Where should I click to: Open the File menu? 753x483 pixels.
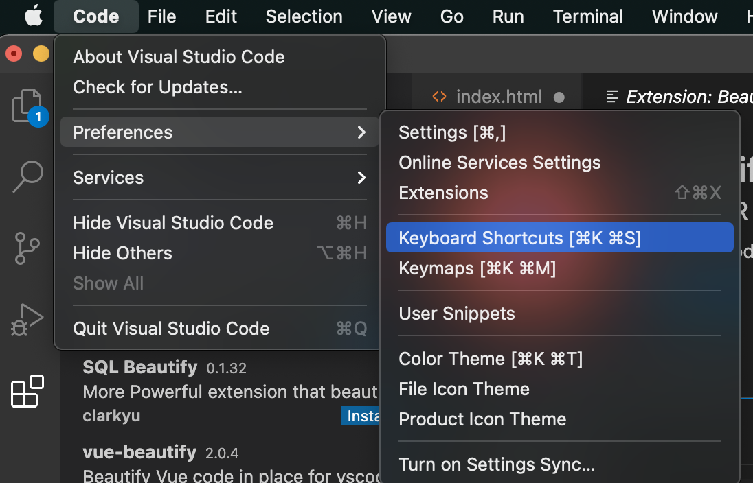click(x=162, y=16)
